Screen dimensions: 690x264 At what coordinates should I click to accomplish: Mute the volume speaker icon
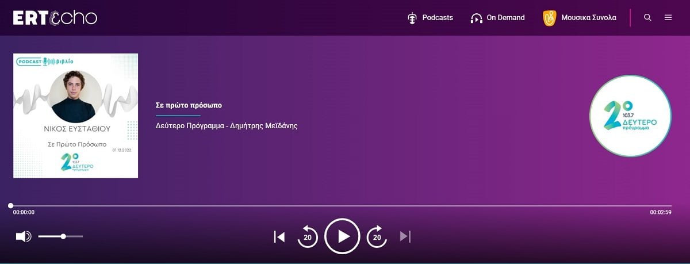[x=23, y=236]
